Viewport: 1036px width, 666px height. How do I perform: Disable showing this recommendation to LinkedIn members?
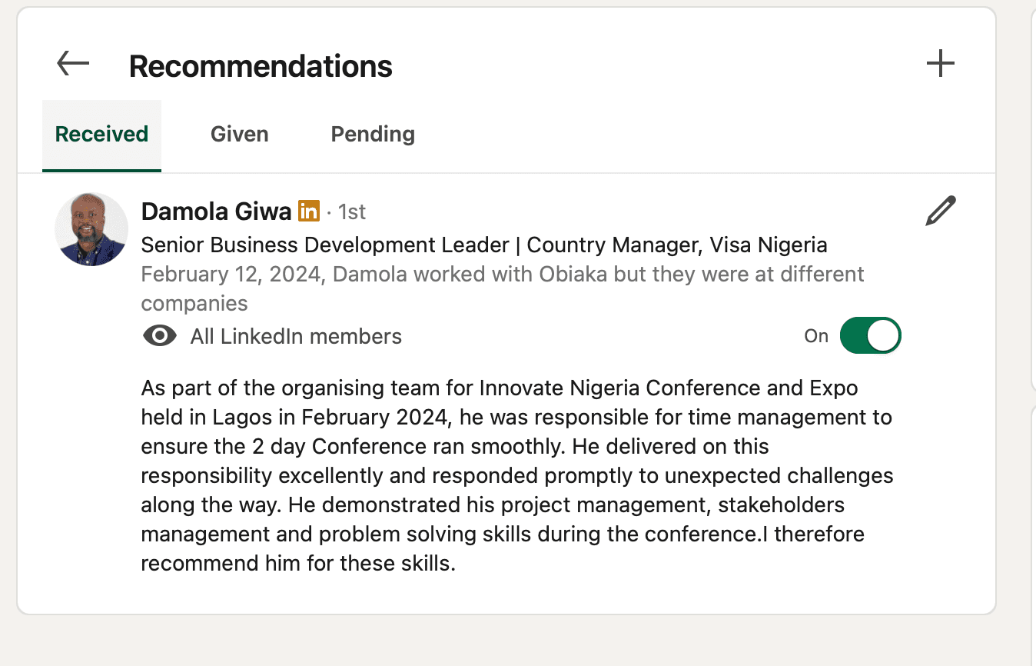[869, 335]
